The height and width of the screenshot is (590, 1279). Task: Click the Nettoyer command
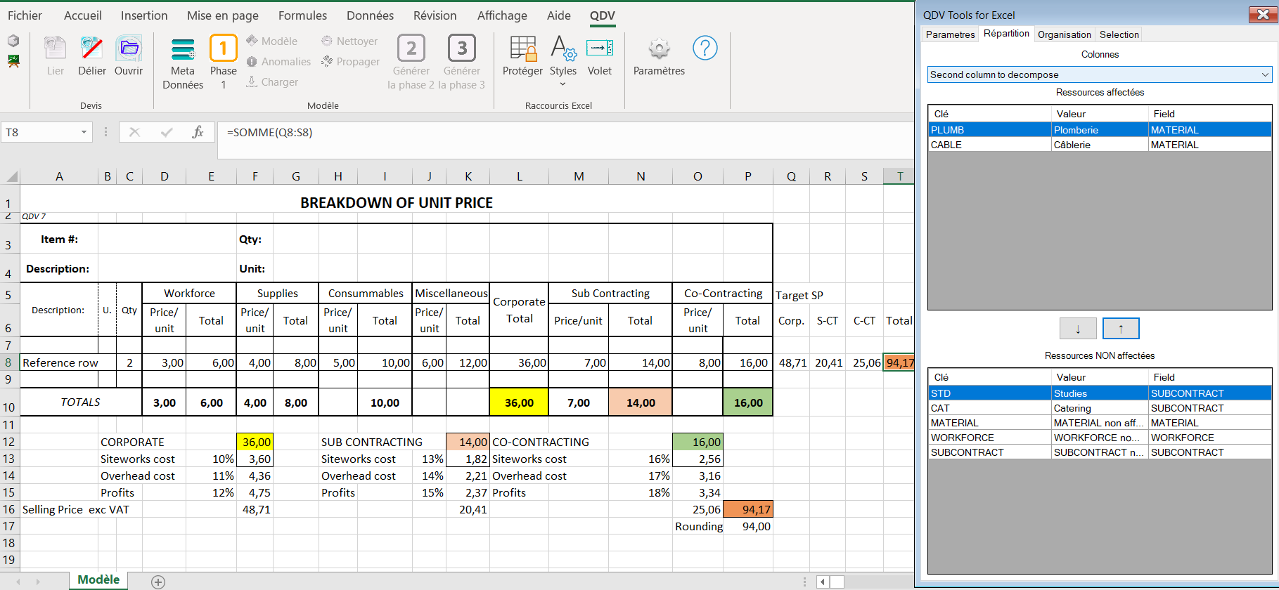pyautogui.click(x=349, y=41)
